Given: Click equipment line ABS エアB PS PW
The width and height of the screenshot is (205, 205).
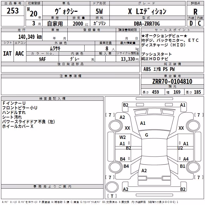Looking at the screenshot, I should click(x=159, y=69).
